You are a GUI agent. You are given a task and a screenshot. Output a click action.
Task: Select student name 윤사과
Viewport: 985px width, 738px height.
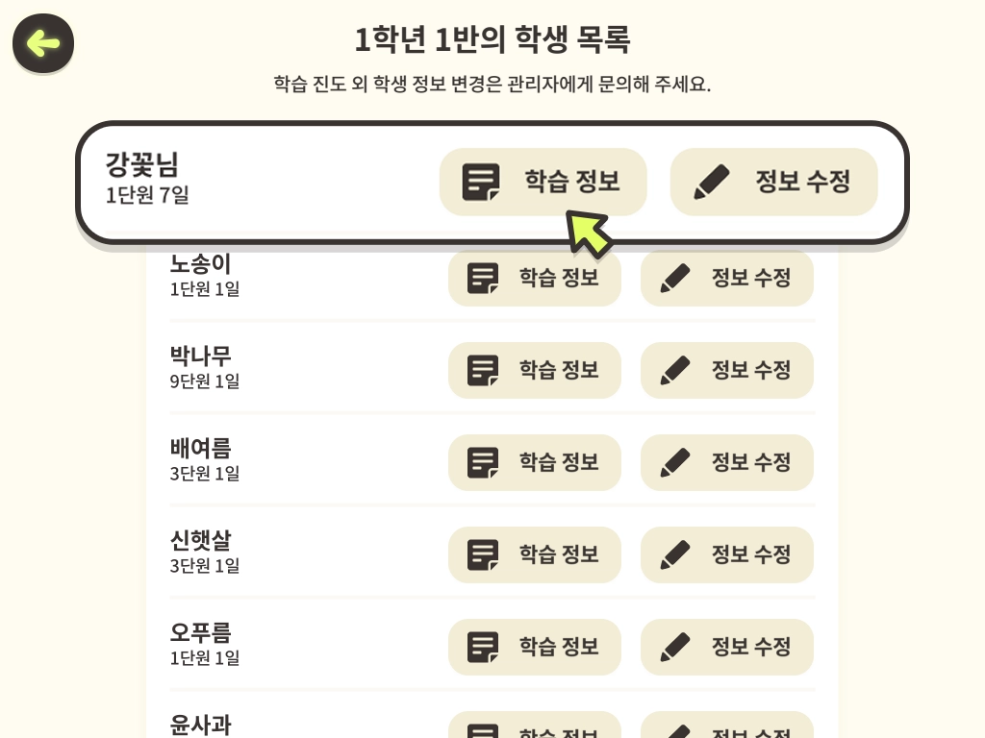[200, 726]
